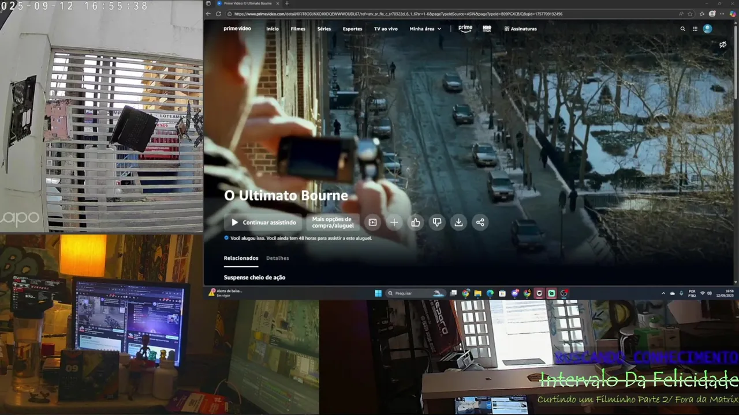Click the read aloud icon in address bar

point(681,14)
